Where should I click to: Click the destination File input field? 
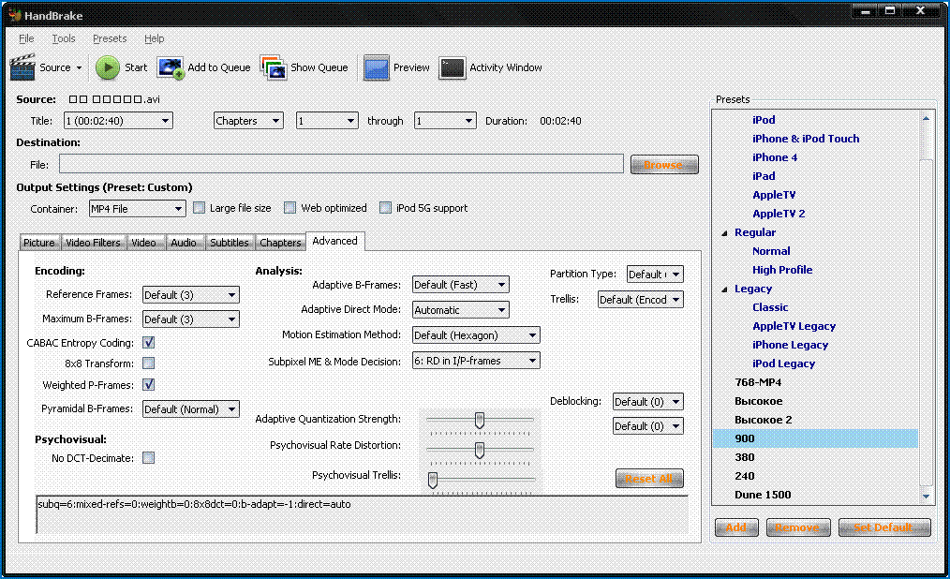[x=341, y=164]
